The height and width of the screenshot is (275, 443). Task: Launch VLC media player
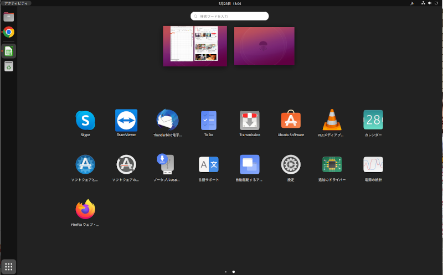(x=332, y=120)
